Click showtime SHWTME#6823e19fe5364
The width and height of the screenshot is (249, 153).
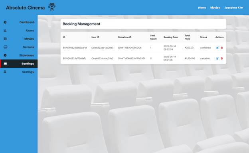click(132, 58)
